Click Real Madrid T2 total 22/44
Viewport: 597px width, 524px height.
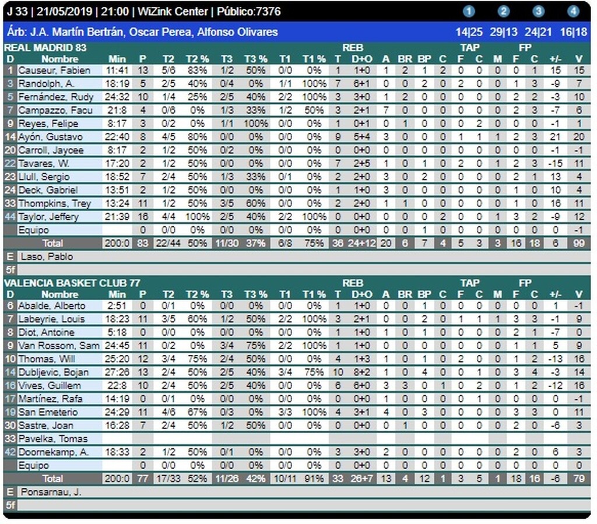[x=168, y=244]
